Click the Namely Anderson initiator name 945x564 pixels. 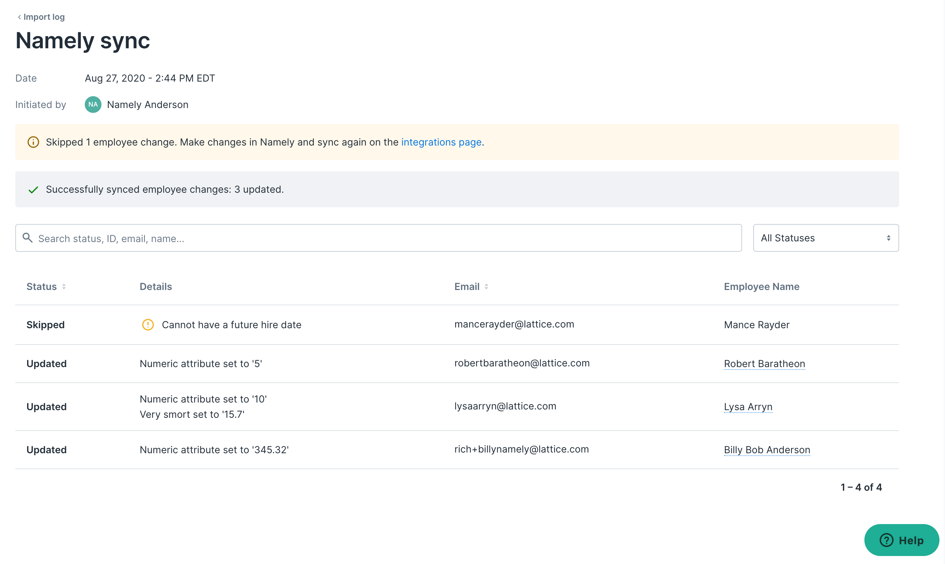tap(148, 105)
